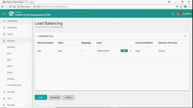Select IPv6 under Network
Image resolution: width=193 pixels, height=108 pixels.
pos(9,53)
